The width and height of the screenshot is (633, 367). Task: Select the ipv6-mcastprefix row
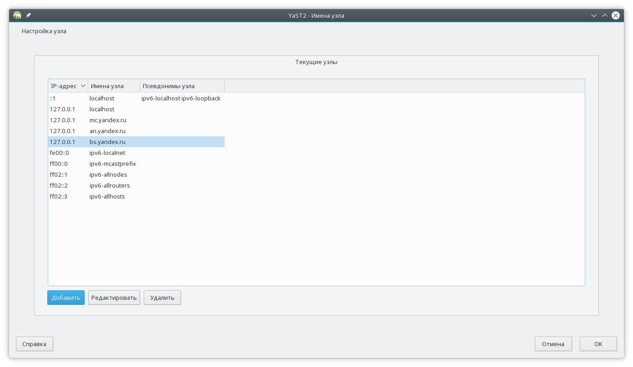[x=136, y=164]
